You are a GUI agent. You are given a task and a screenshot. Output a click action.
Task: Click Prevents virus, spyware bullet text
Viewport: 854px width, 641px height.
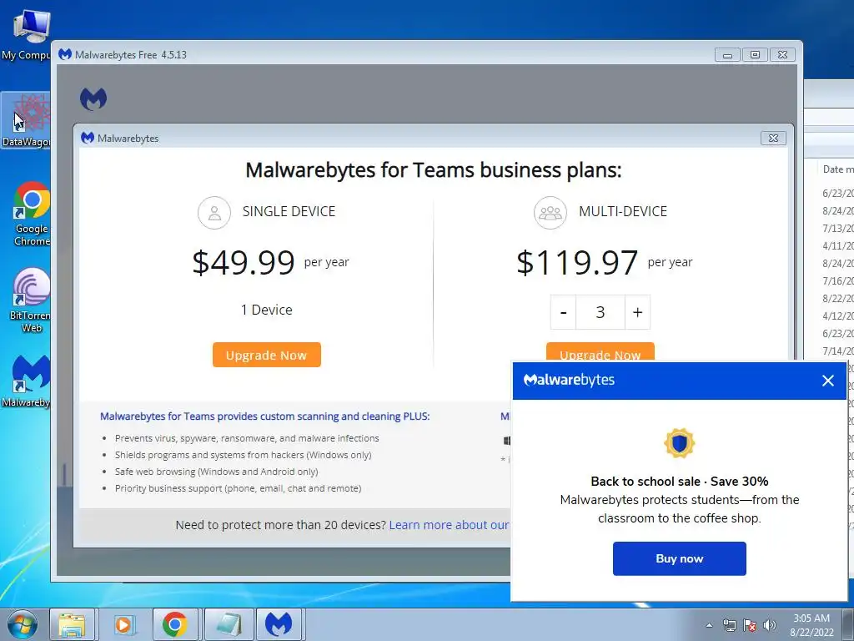(247, 438)
